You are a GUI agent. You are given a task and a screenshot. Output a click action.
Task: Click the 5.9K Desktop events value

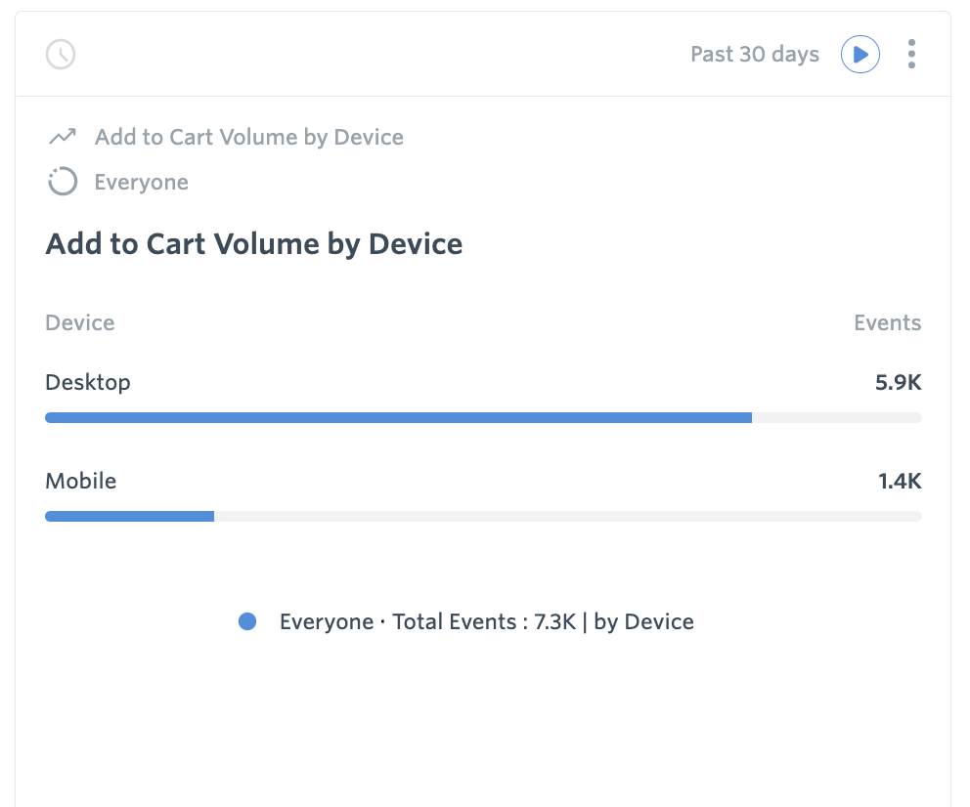pos(898,382)
